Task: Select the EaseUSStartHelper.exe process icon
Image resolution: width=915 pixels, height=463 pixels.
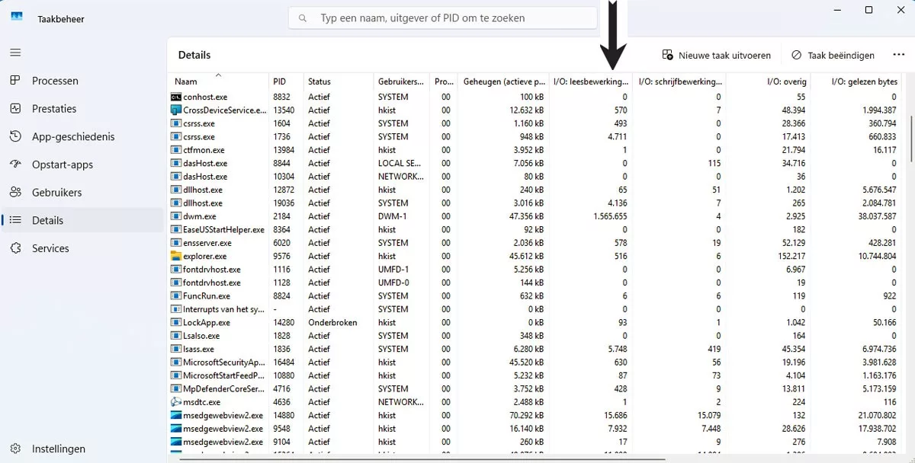Action: (x=176, y=229)
